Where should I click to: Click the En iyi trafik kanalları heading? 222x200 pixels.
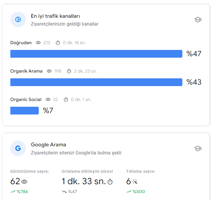coord(55,16)
